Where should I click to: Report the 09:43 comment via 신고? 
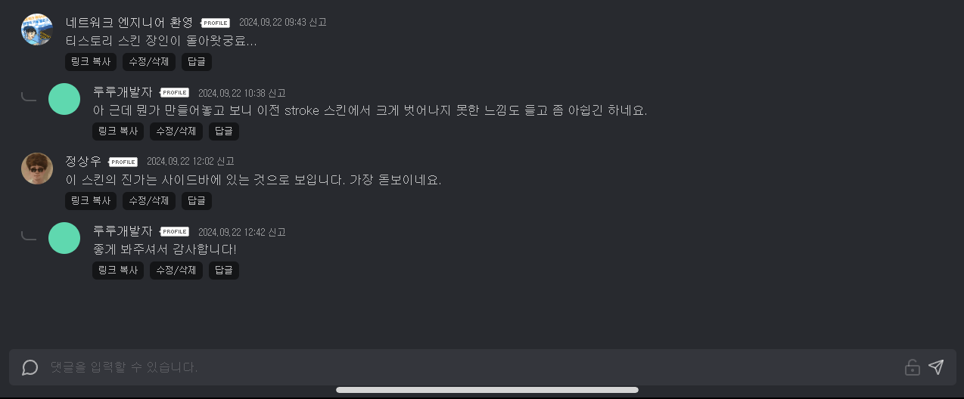tap(318, 23)
